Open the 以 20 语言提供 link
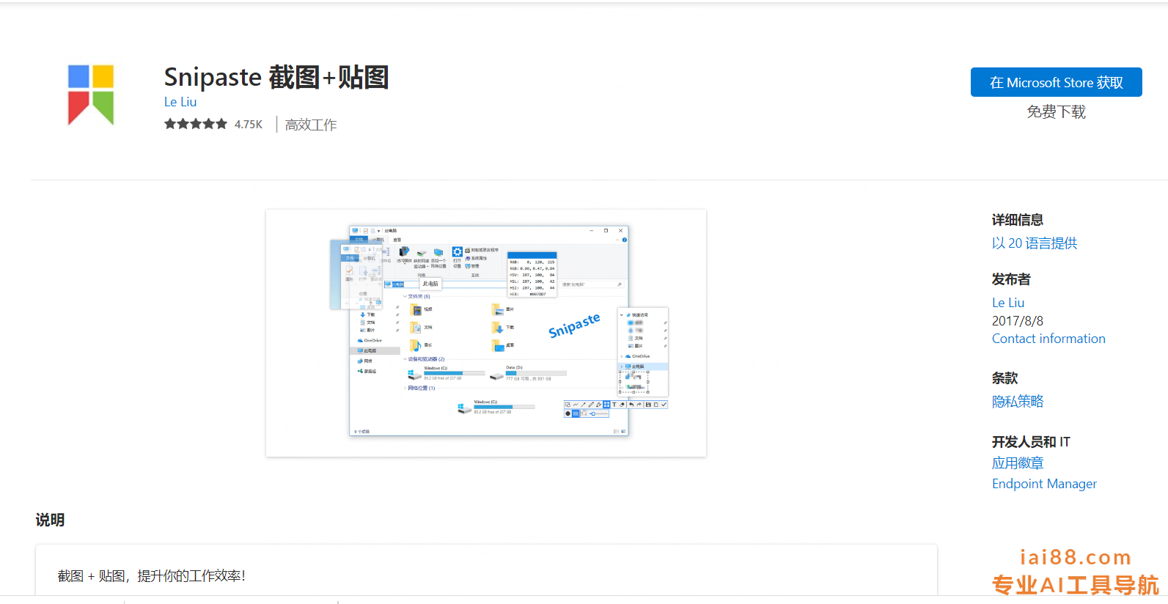 click(1035, 243)
